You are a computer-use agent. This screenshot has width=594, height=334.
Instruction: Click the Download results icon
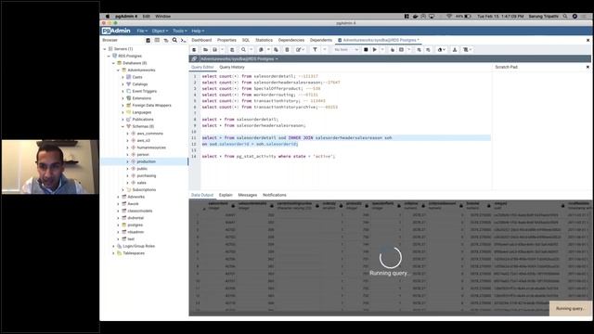(x=455, y=49)
